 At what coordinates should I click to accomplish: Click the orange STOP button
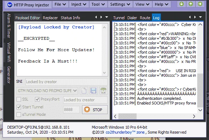click(95, 110)
